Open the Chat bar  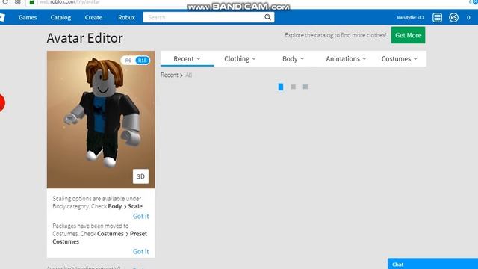(433, 264)
